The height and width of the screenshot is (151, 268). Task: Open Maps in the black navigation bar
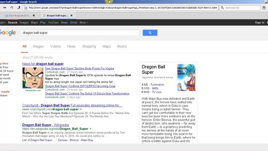[x=34, y=22]
